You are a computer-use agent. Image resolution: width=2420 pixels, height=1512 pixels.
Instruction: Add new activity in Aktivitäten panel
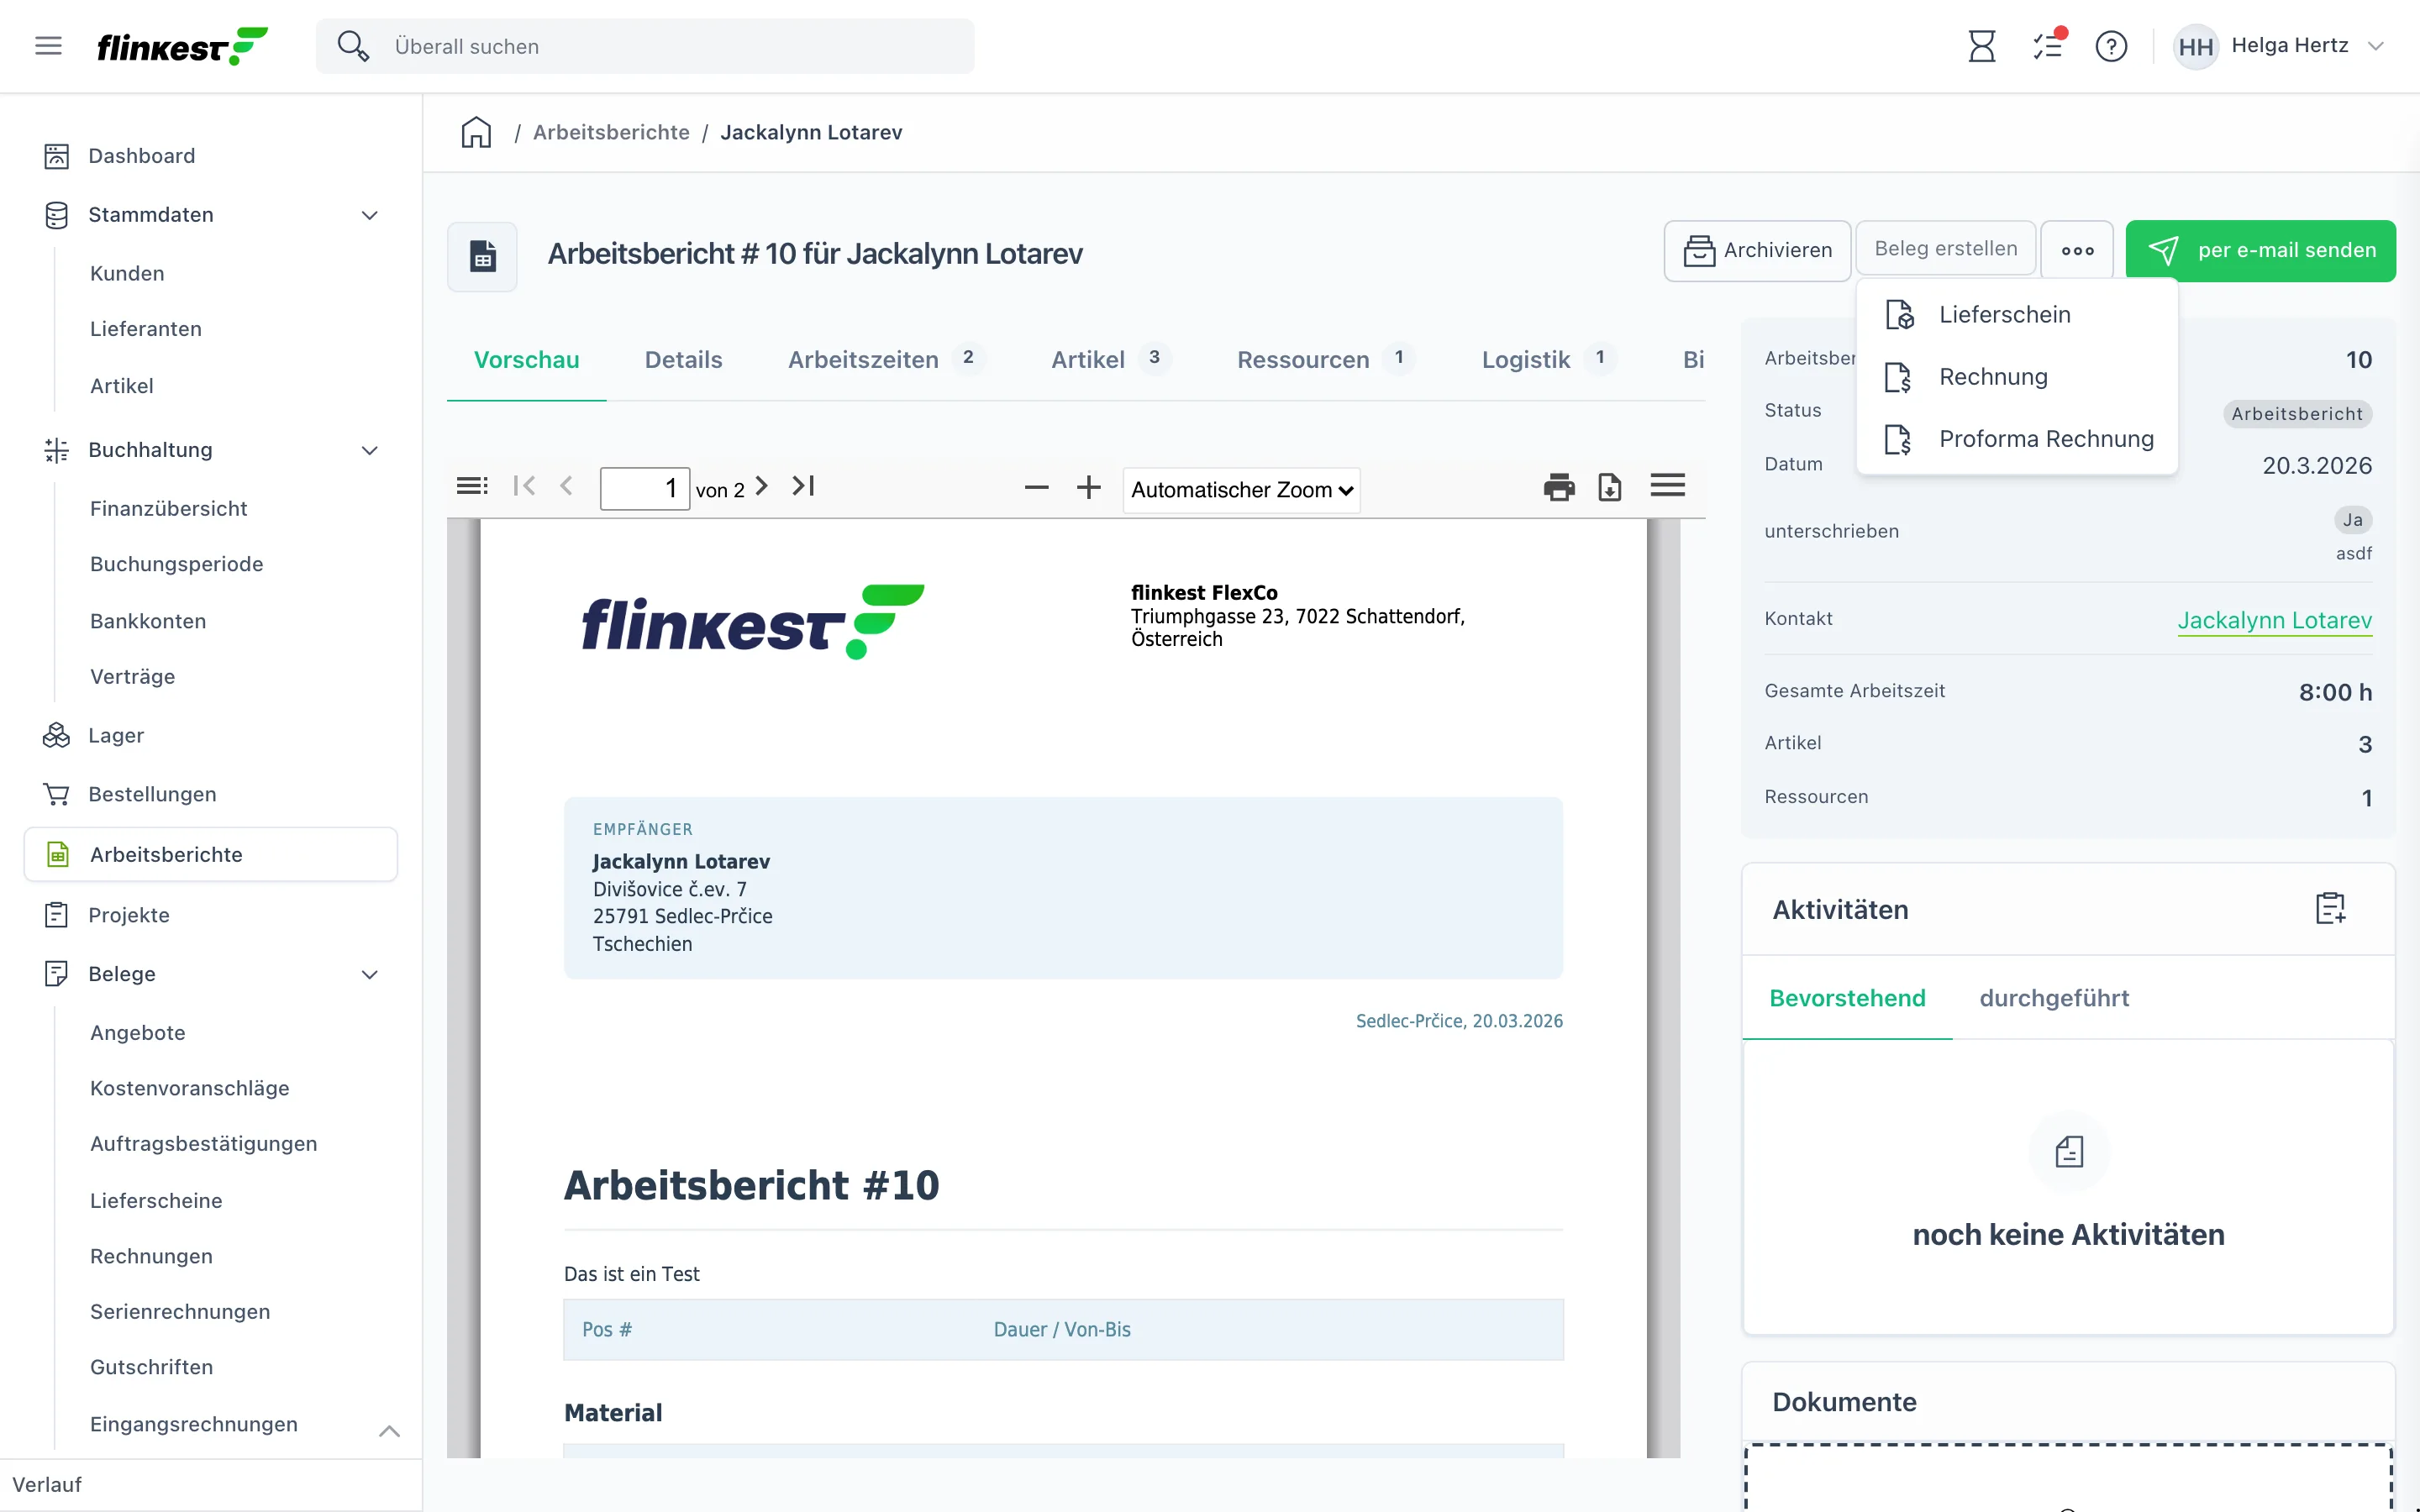point(2330,908)
